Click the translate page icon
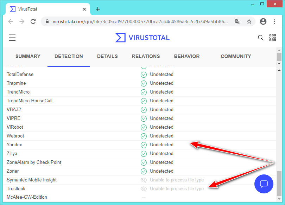The height and width of the screenshot is (205, 285). 238,21
